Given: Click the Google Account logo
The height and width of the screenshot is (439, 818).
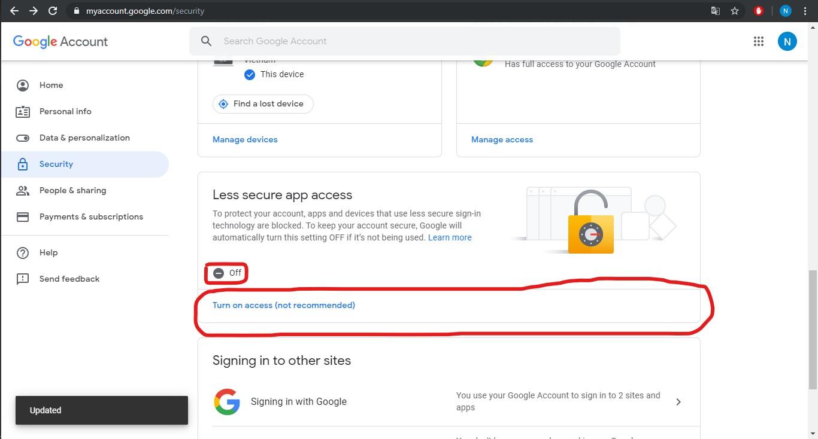Looking at the screenshot, I should [60, 41].
